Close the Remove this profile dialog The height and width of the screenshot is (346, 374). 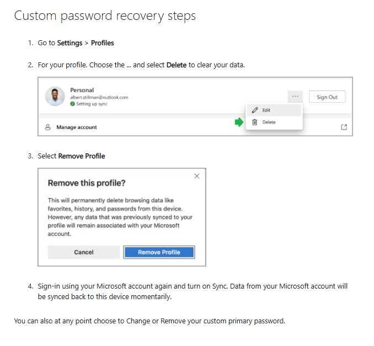[x=197, y=176]
